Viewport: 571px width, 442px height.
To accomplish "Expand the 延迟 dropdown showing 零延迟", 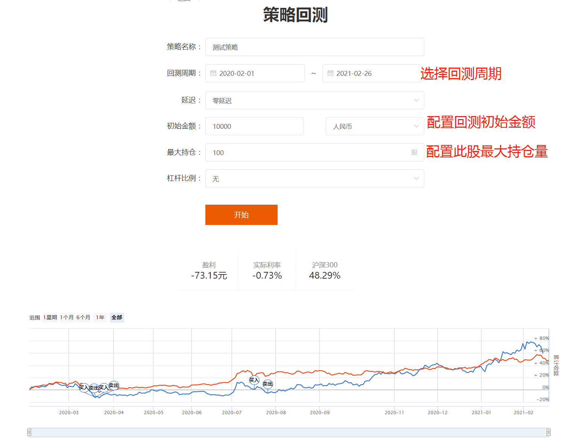I will click(314, 100).
